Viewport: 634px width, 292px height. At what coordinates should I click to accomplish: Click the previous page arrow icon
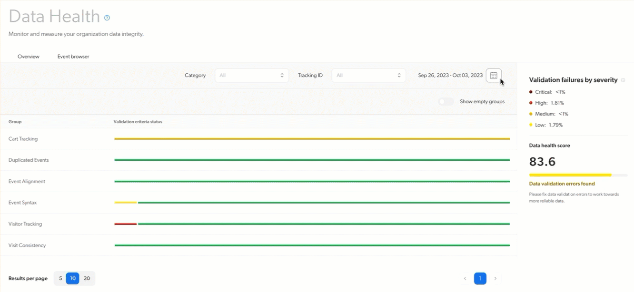[465, 278]
